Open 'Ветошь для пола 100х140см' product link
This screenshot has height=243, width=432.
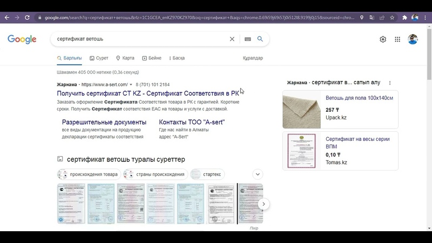pyautogui.click(x=359, y=98)
